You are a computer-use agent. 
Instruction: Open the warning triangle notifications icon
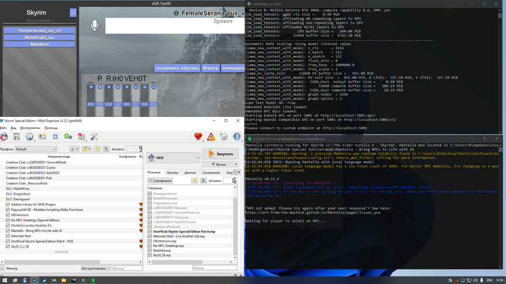pos(211,137)
